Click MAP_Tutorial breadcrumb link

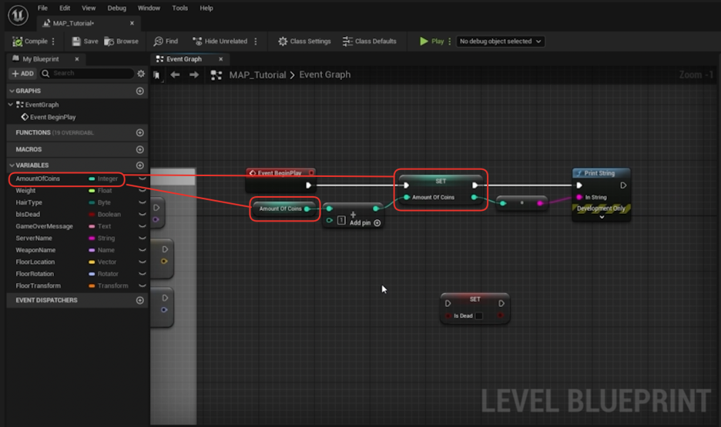click(257, 75)
